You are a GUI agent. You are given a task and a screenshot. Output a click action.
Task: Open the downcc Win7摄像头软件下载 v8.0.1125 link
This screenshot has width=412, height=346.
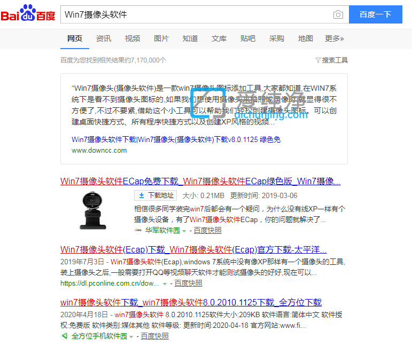pyautogui.click(x=176, y=139)
